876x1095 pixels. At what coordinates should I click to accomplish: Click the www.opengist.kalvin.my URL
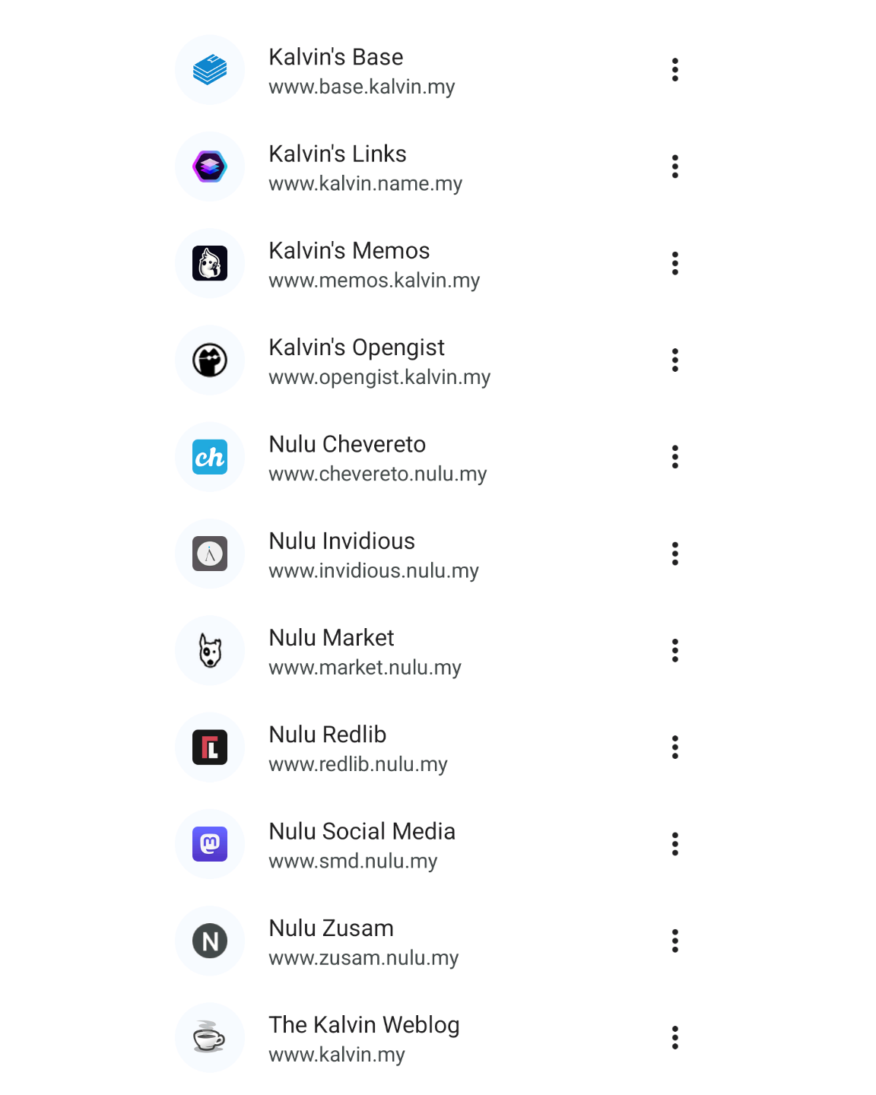379,377
